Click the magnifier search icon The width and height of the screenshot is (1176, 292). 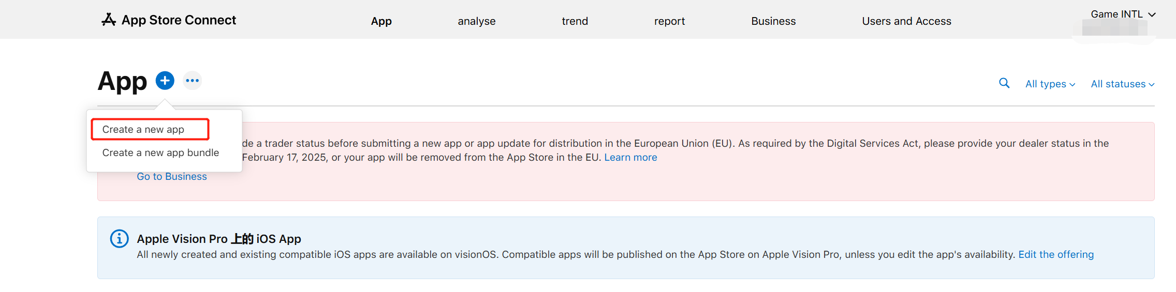[x=1004, y=83]
